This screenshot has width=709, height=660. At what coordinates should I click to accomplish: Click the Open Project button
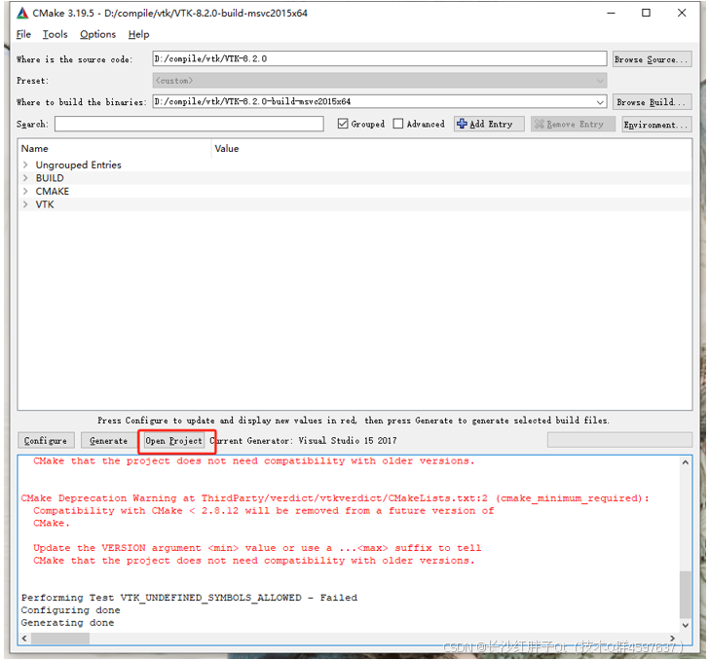[x=174, y=441]
